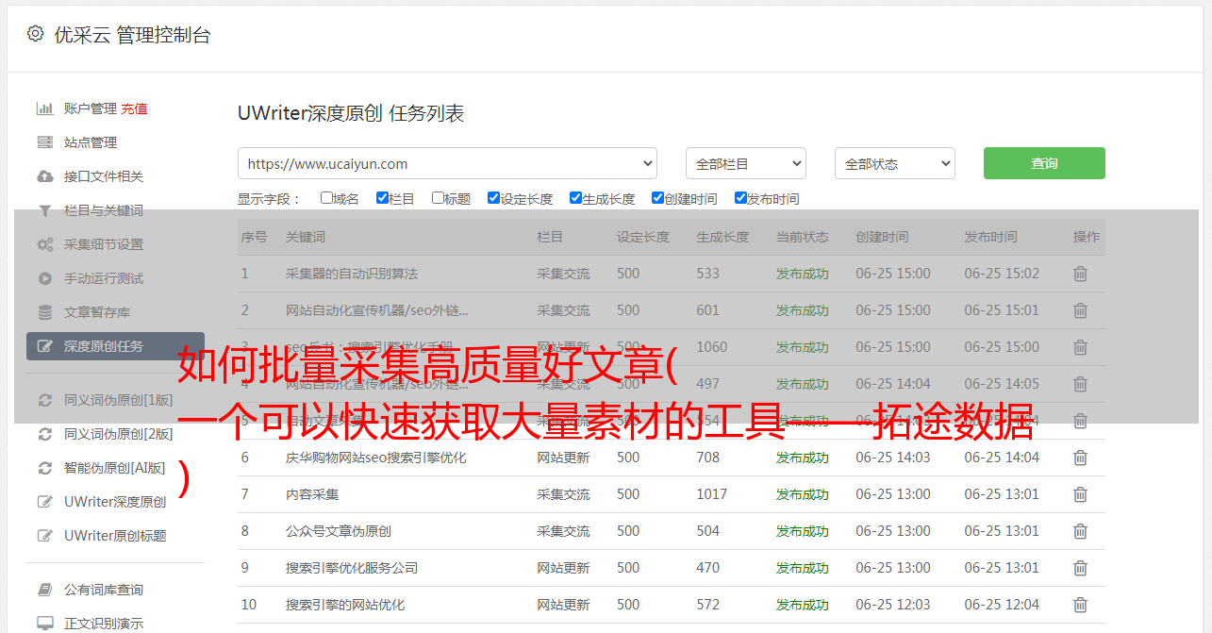This screenshot has width=1212, height=633.
Task: Uncheck the 栏目 display field checkbox
Action: (x=382, y=198)
